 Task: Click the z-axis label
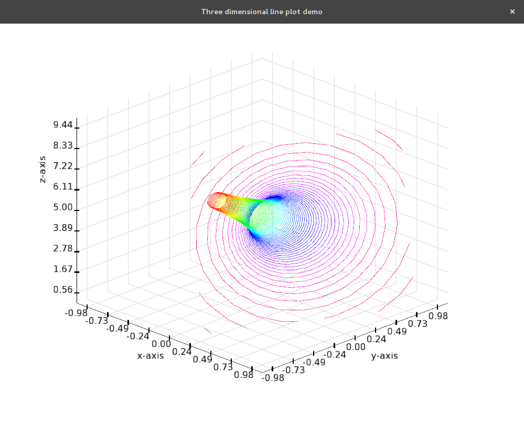pyautogui.click(x=42, y=169)
